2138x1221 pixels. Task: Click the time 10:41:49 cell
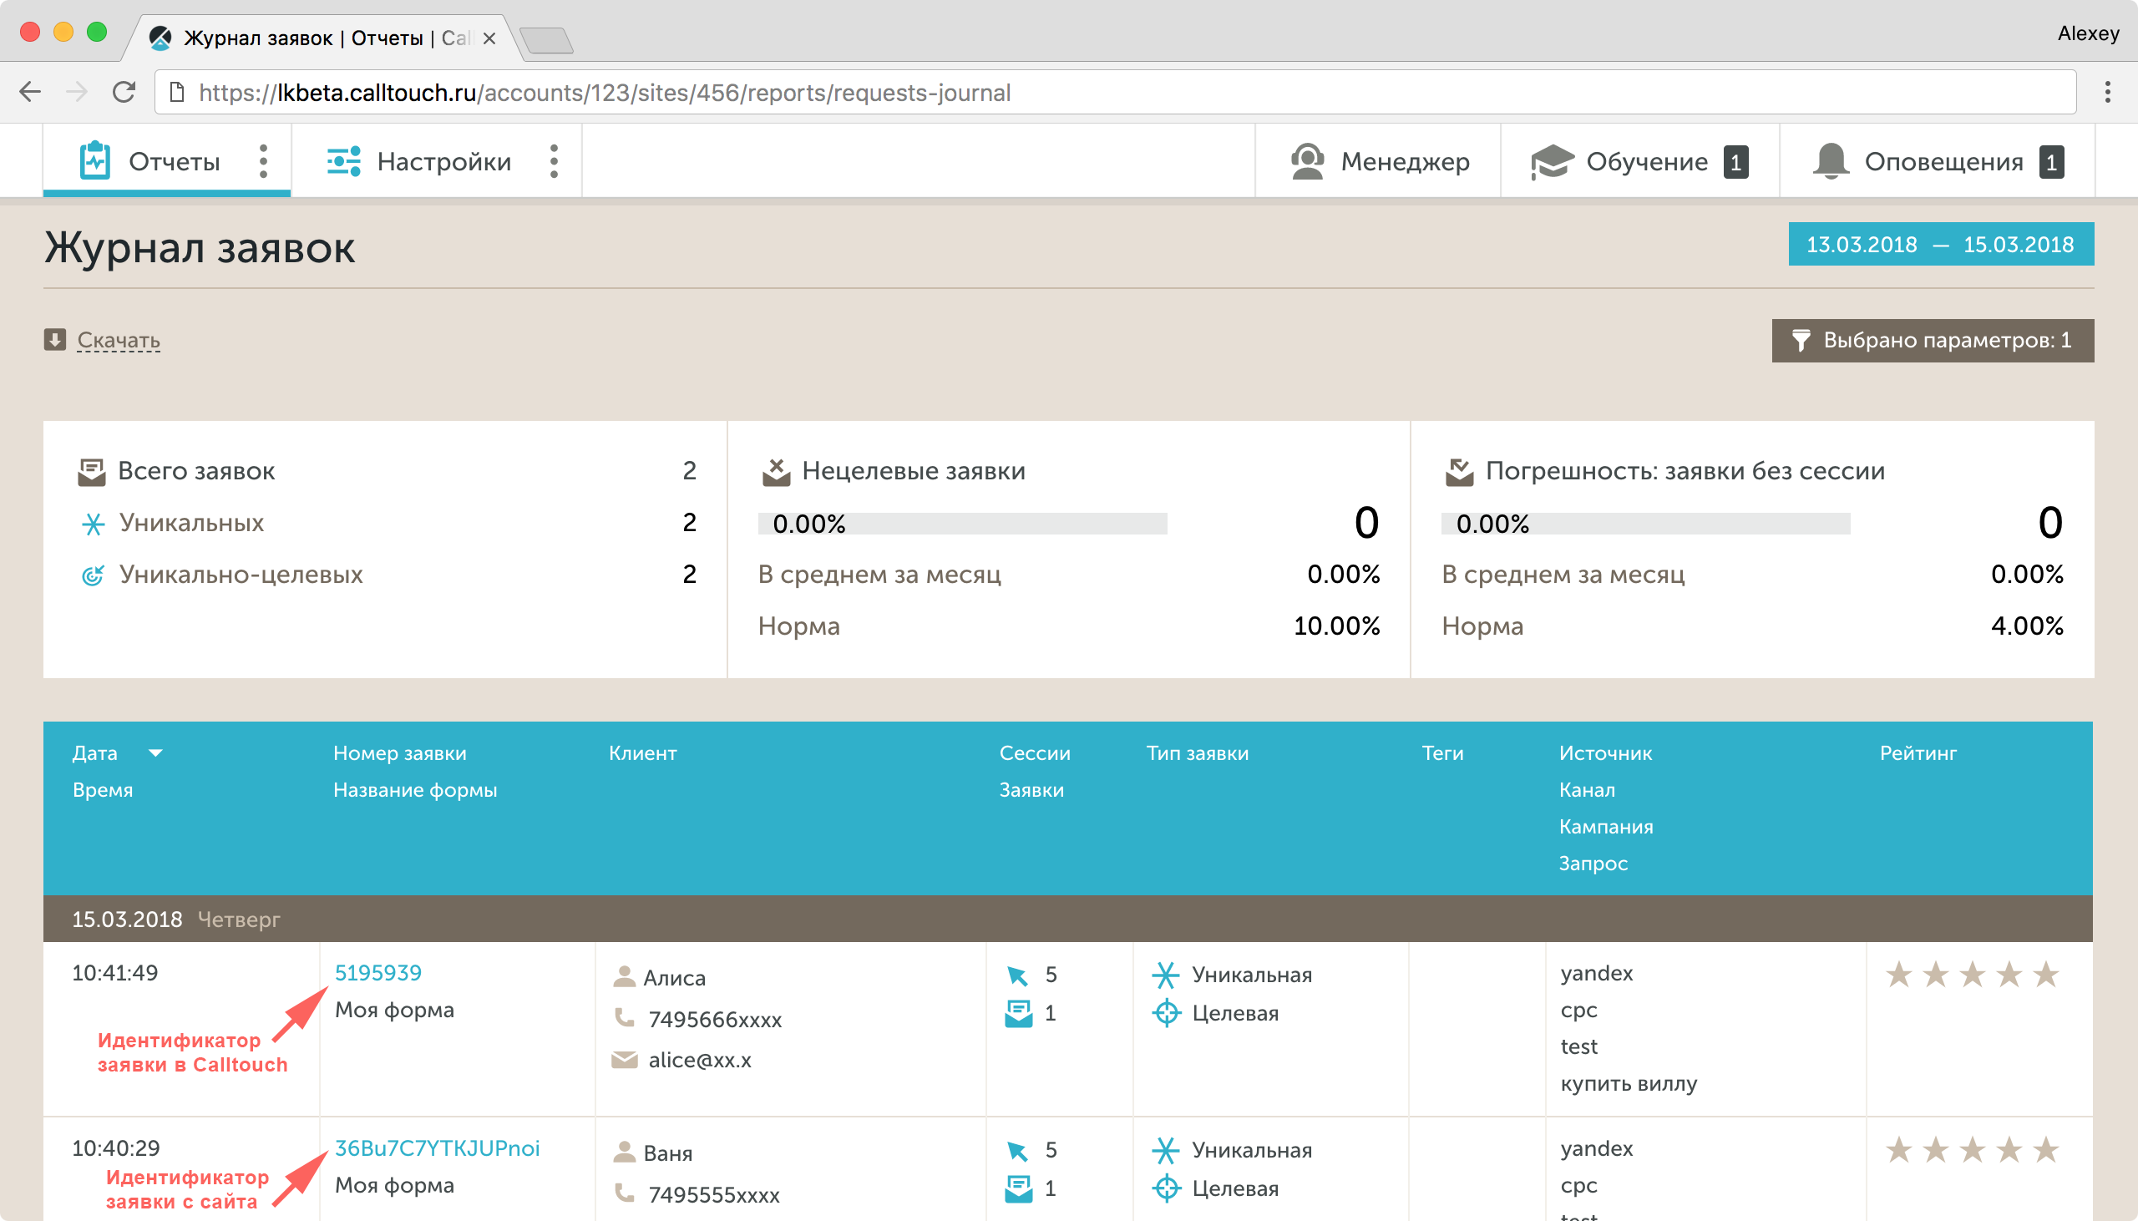[x=115, y=972]
